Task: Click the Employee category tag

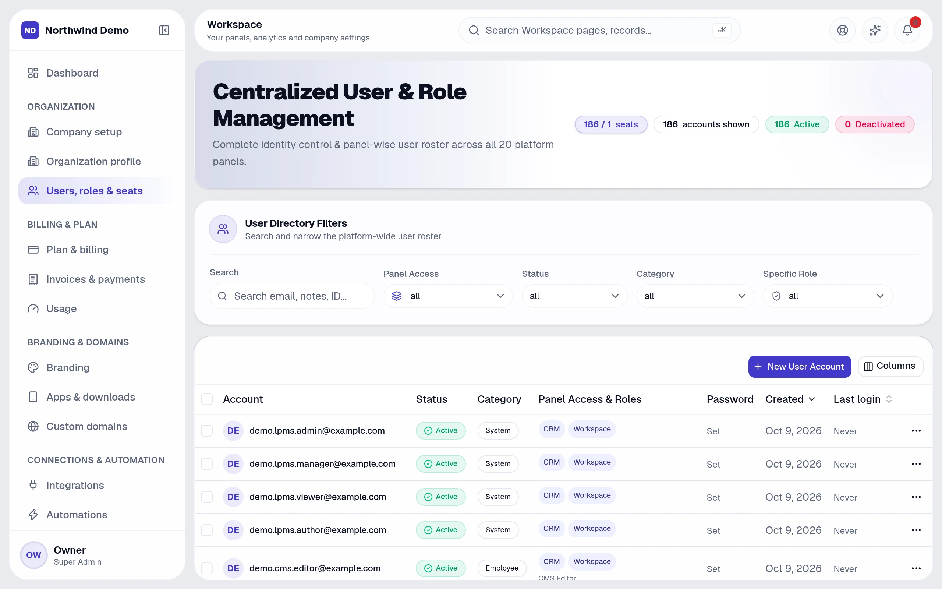Action: click(502, 568)
